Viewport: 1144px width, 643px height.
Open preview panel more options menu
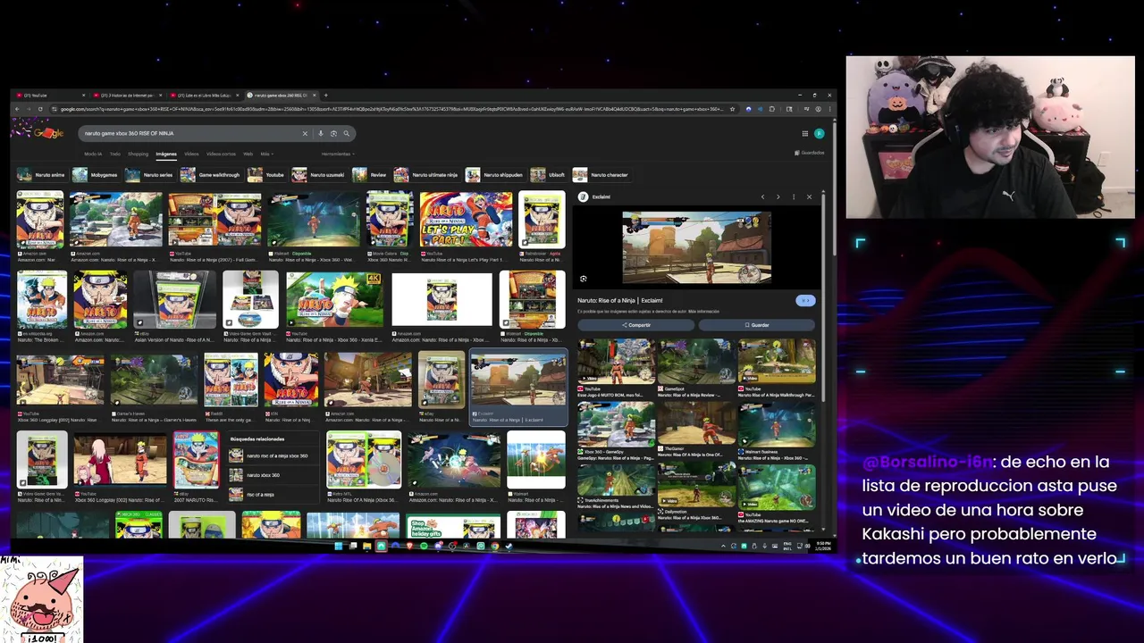(793, 196)
